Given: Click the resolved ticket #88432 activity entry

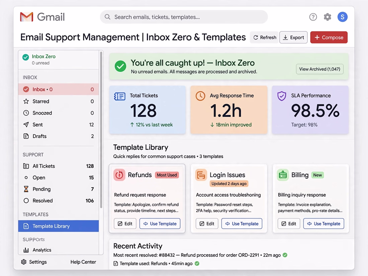Looking at the screenshot, I should pyautogui.click(x=200, y=255).
